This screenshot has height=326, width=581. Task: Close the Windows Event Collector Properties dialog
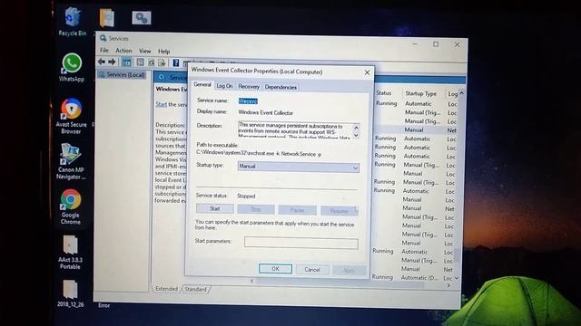[367, 72]
